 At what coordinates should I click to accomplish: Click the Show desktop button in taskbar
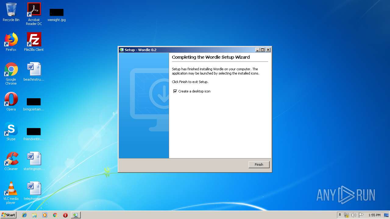pyautogui.click(x=387, y=215)
